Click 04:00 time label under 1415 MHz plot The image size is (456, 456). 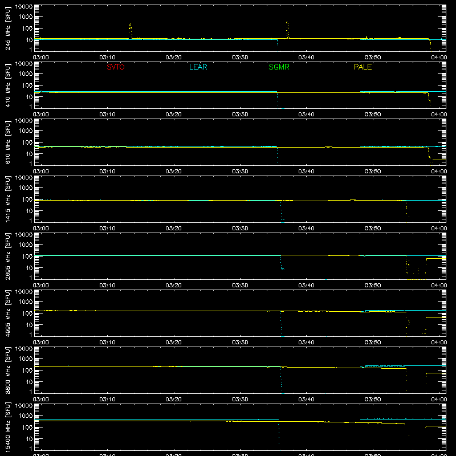point(439,229)
